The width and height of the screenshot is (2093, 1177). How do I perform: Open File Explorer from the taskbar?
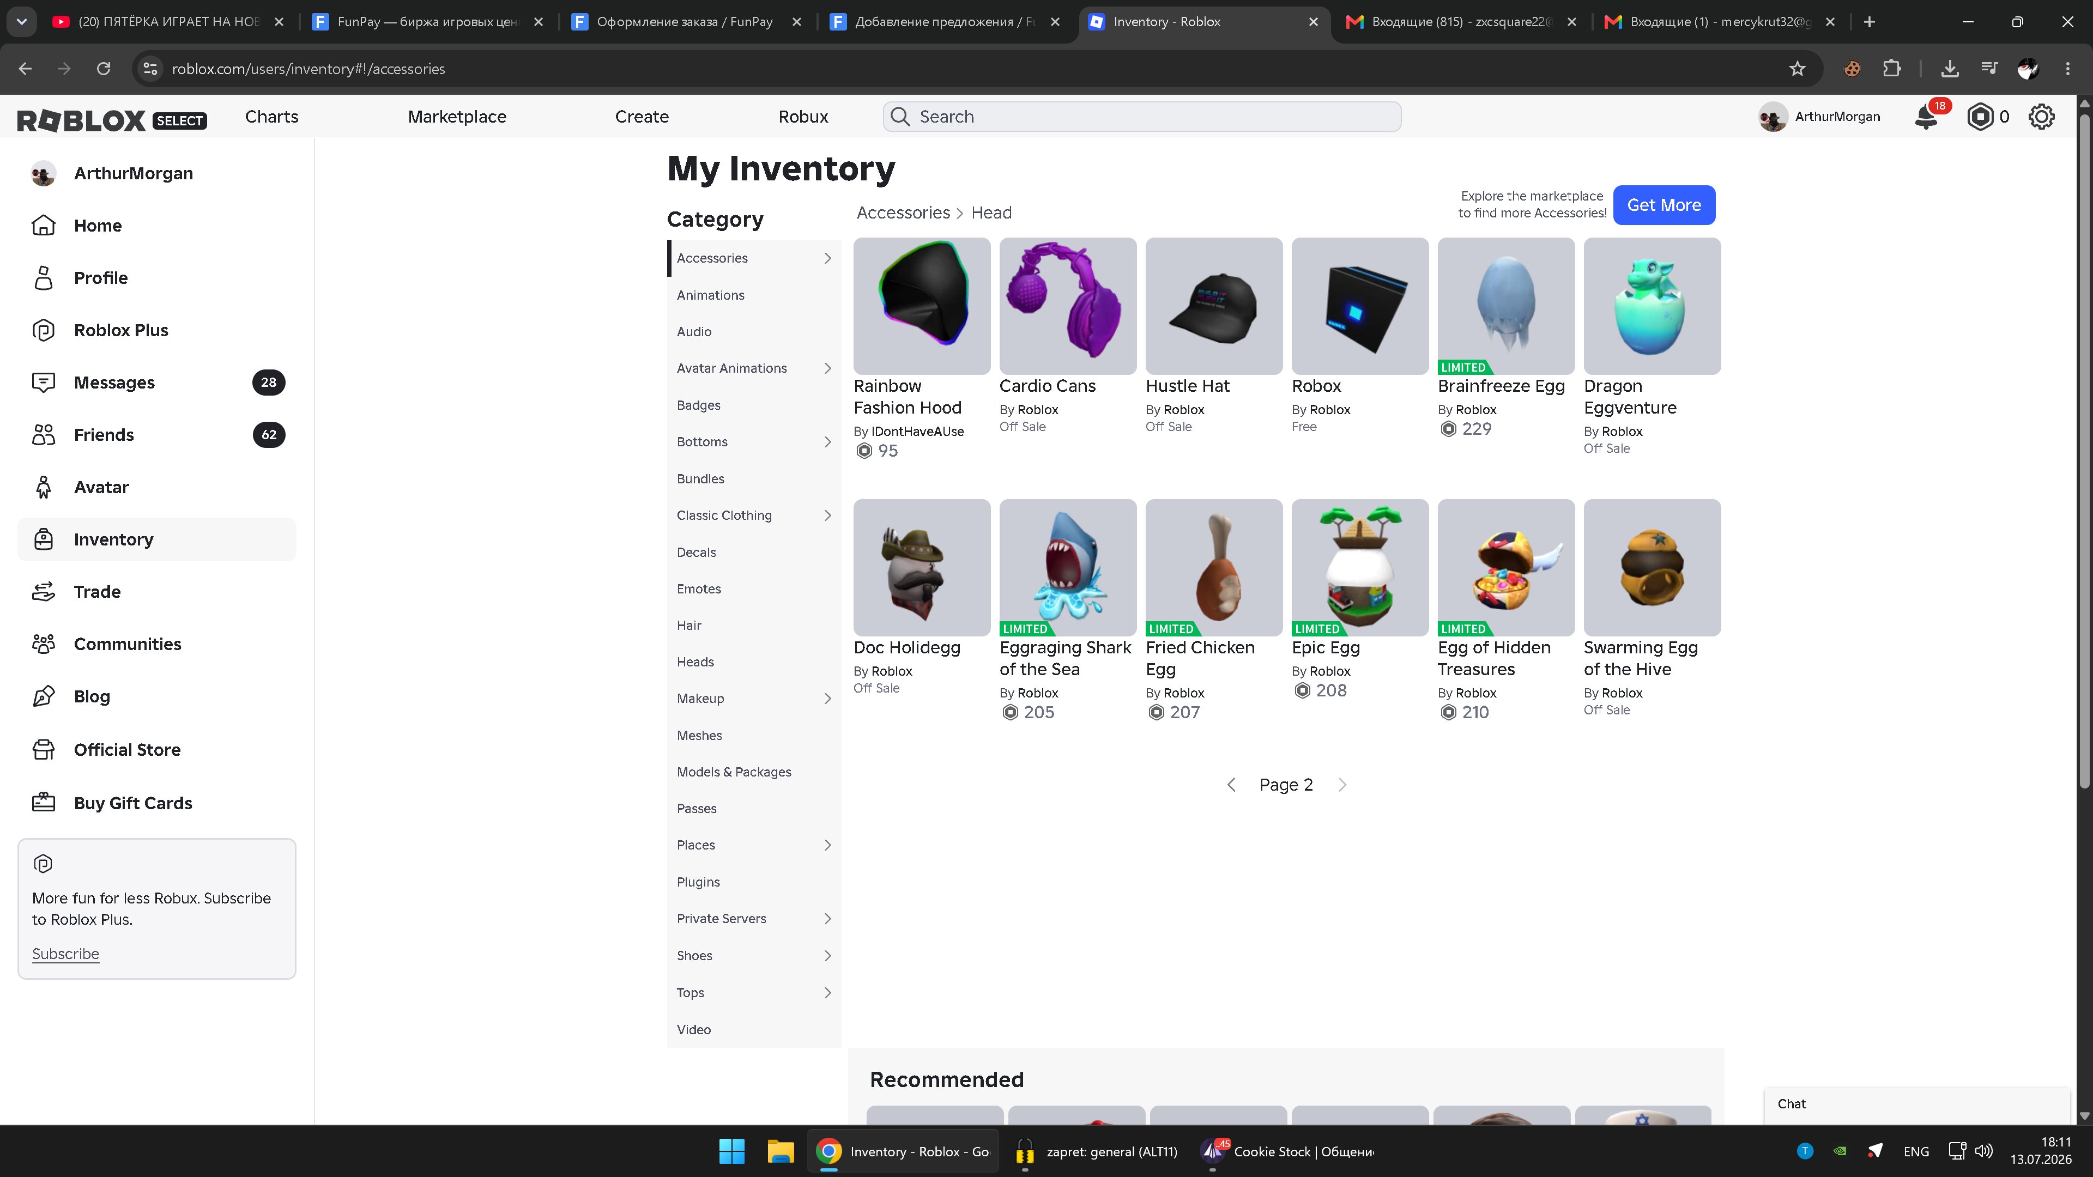click(x=780, y=1151)
